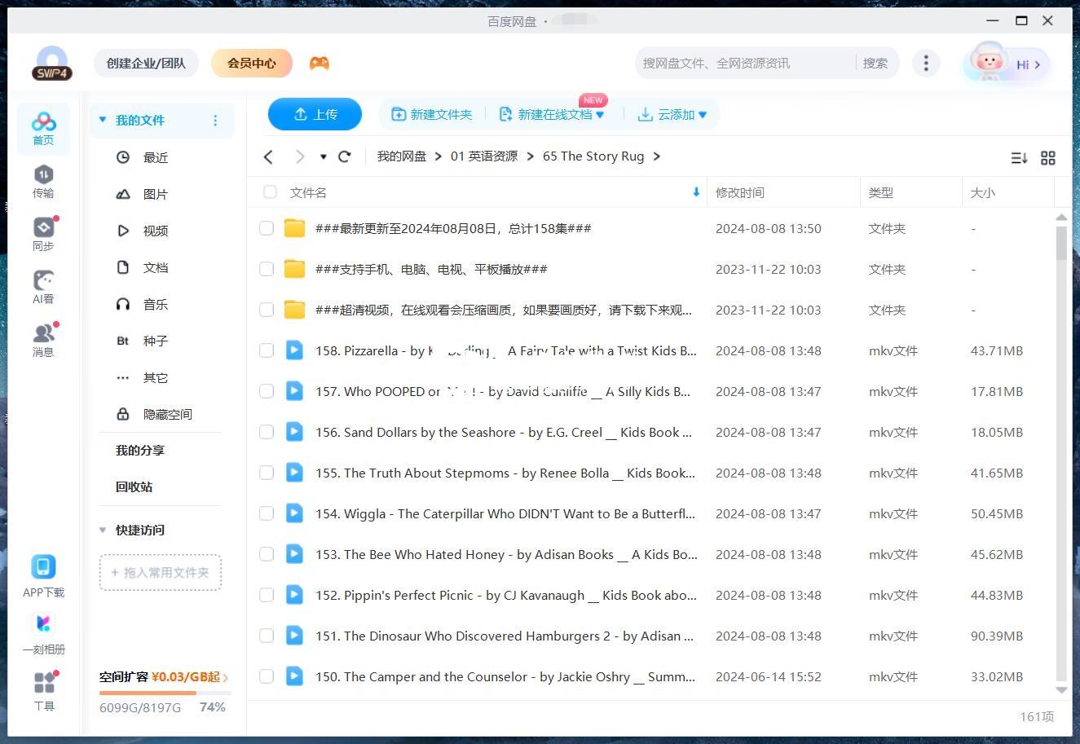The image size is (1080, 744).
Task: Select 视频 in the file categories
Action: (x=155, y=231)
